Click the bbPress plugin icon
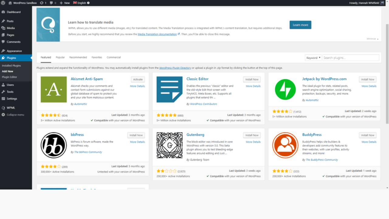 click(x=54, y=145)
